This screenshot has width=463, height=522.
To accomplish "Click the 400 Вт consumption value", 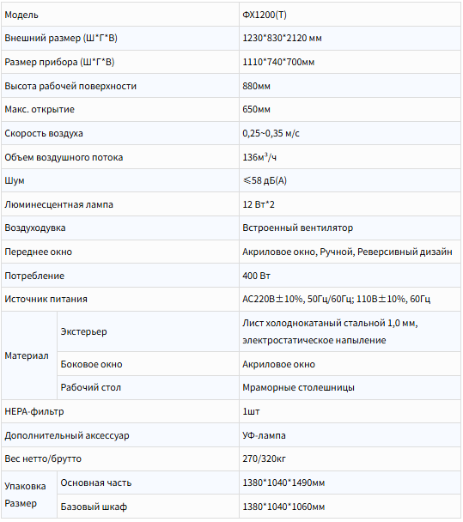I will point(257,276).
